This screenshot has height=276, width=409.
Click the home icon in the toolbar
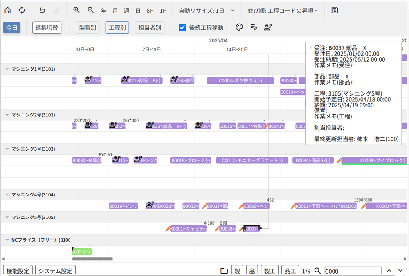(8, 10)
